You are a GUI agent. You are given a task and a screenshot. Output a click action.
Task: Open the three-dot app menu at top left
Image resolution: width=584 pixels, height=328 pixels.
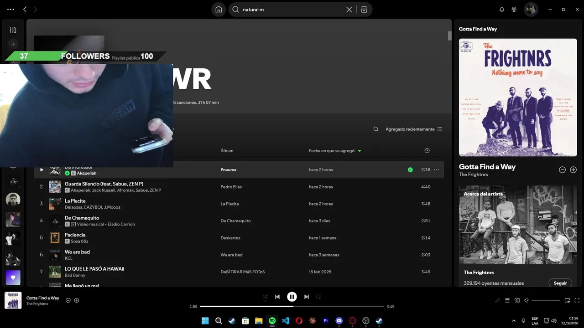[x=10, y=9]
